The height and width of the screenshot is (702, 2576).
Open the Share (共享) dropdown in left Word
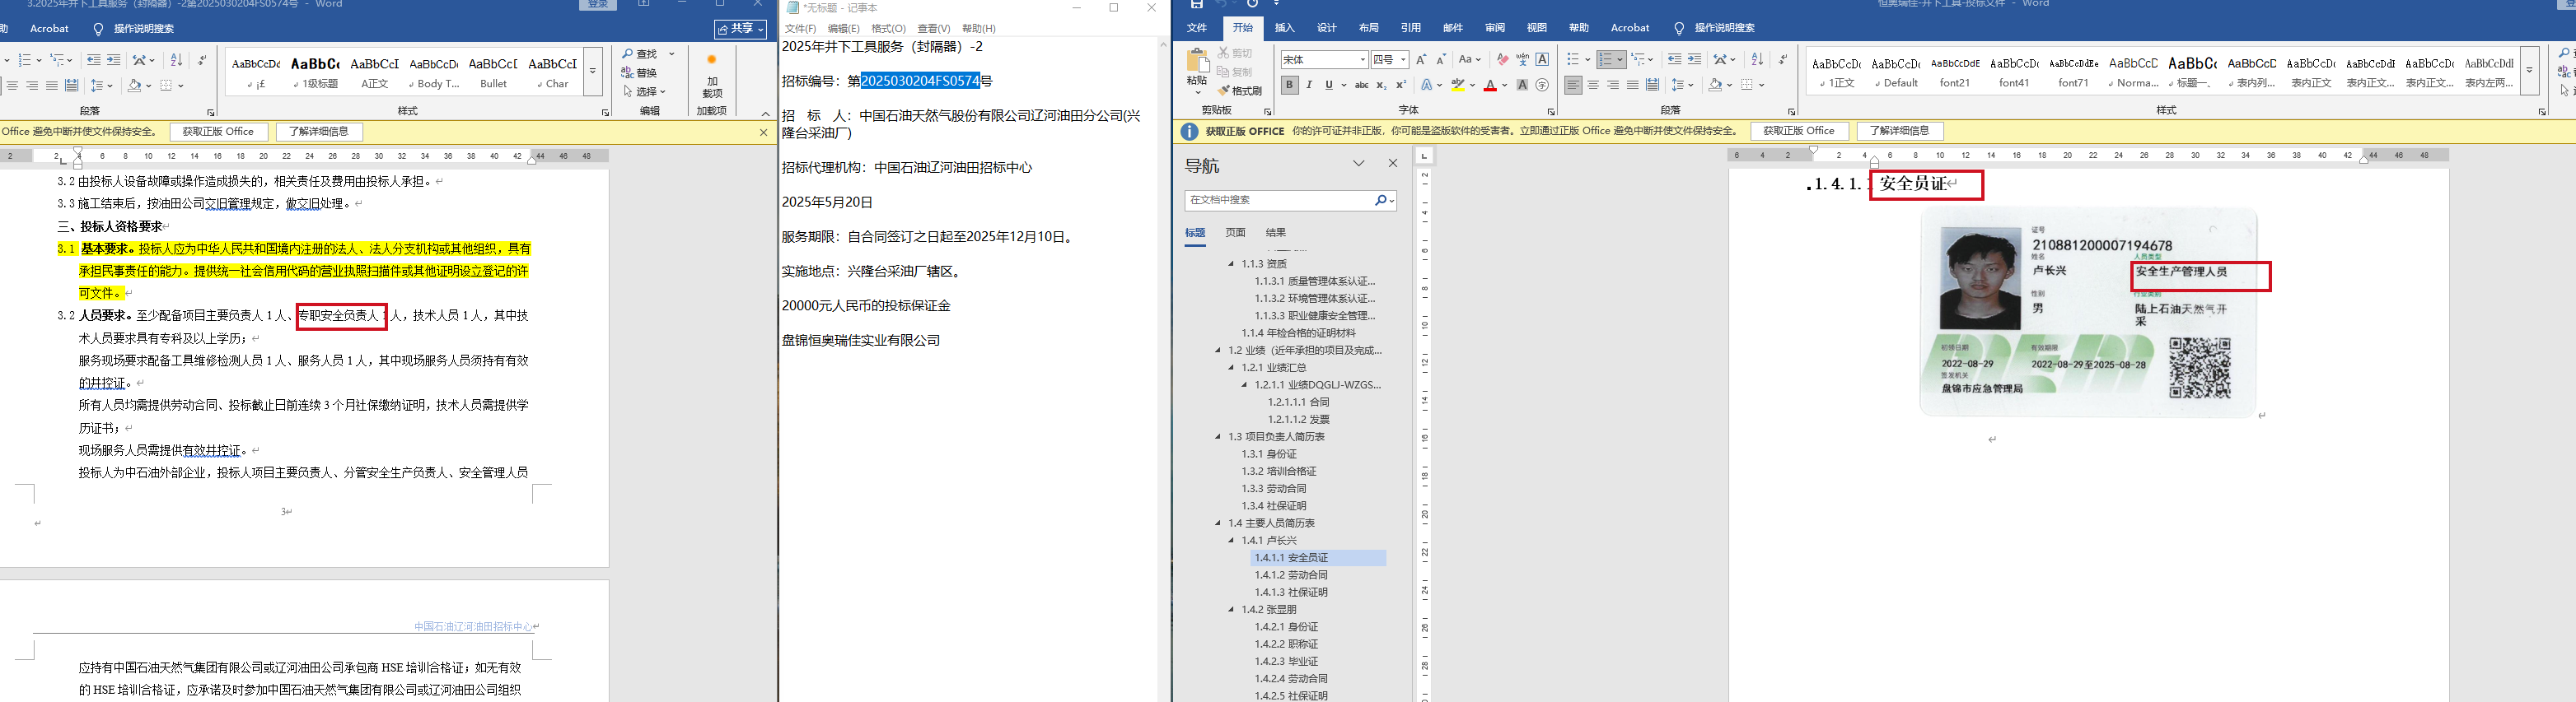(x=740, y=29)
